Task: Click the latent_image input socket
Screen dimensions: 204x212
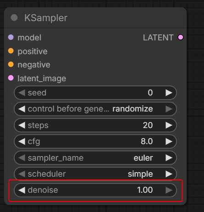Action: [11, 78]
